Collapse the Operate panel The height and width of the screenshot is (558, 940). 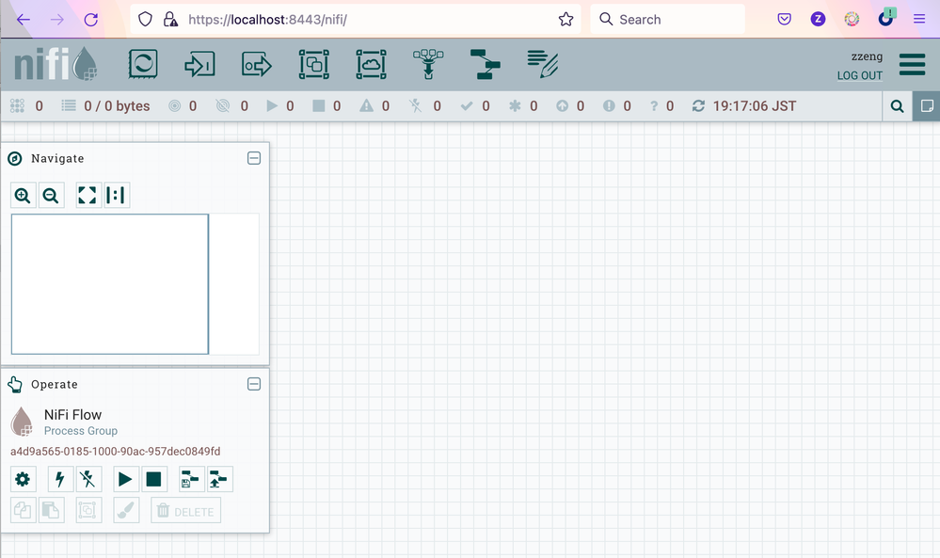pos(254,384)
